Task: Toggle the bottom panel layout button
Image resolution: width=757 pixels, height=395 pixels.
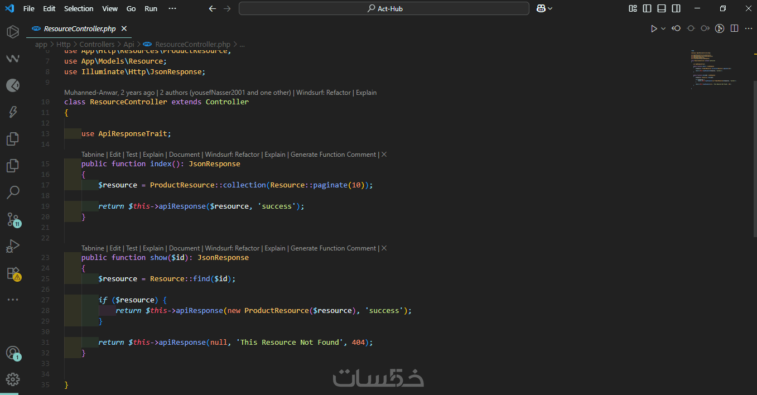Action: tap(662, 8)
